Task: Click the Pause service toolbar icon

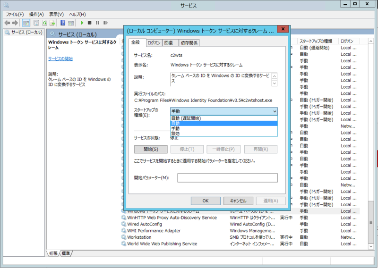Action: click(97, 23)
